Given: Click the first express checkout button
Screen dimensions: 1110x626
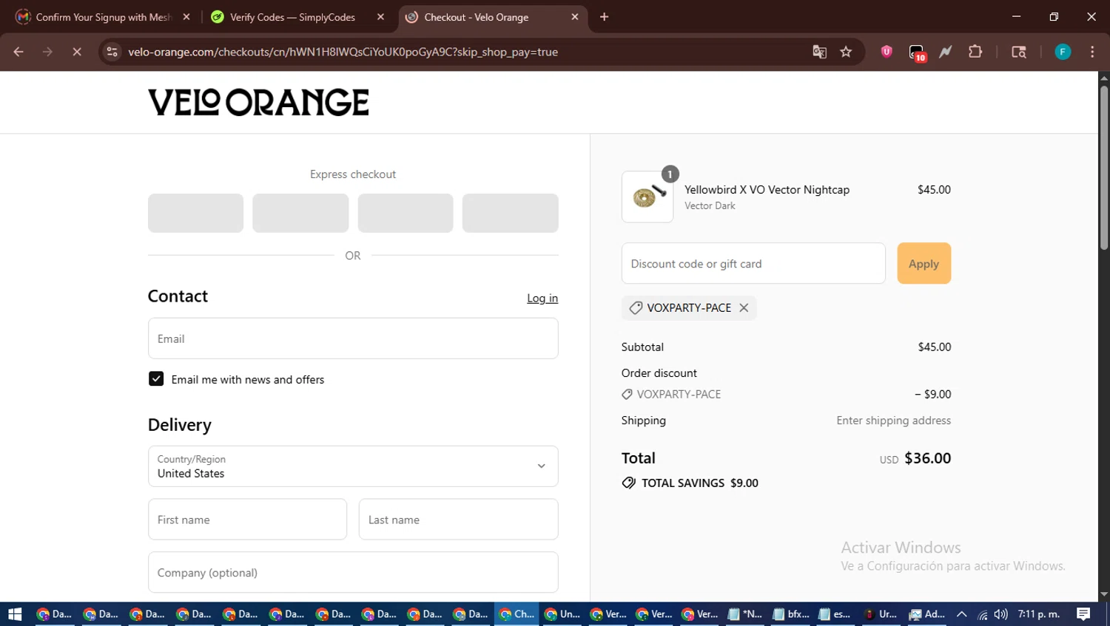Looking at the screenshot, I should coord(195,213).
